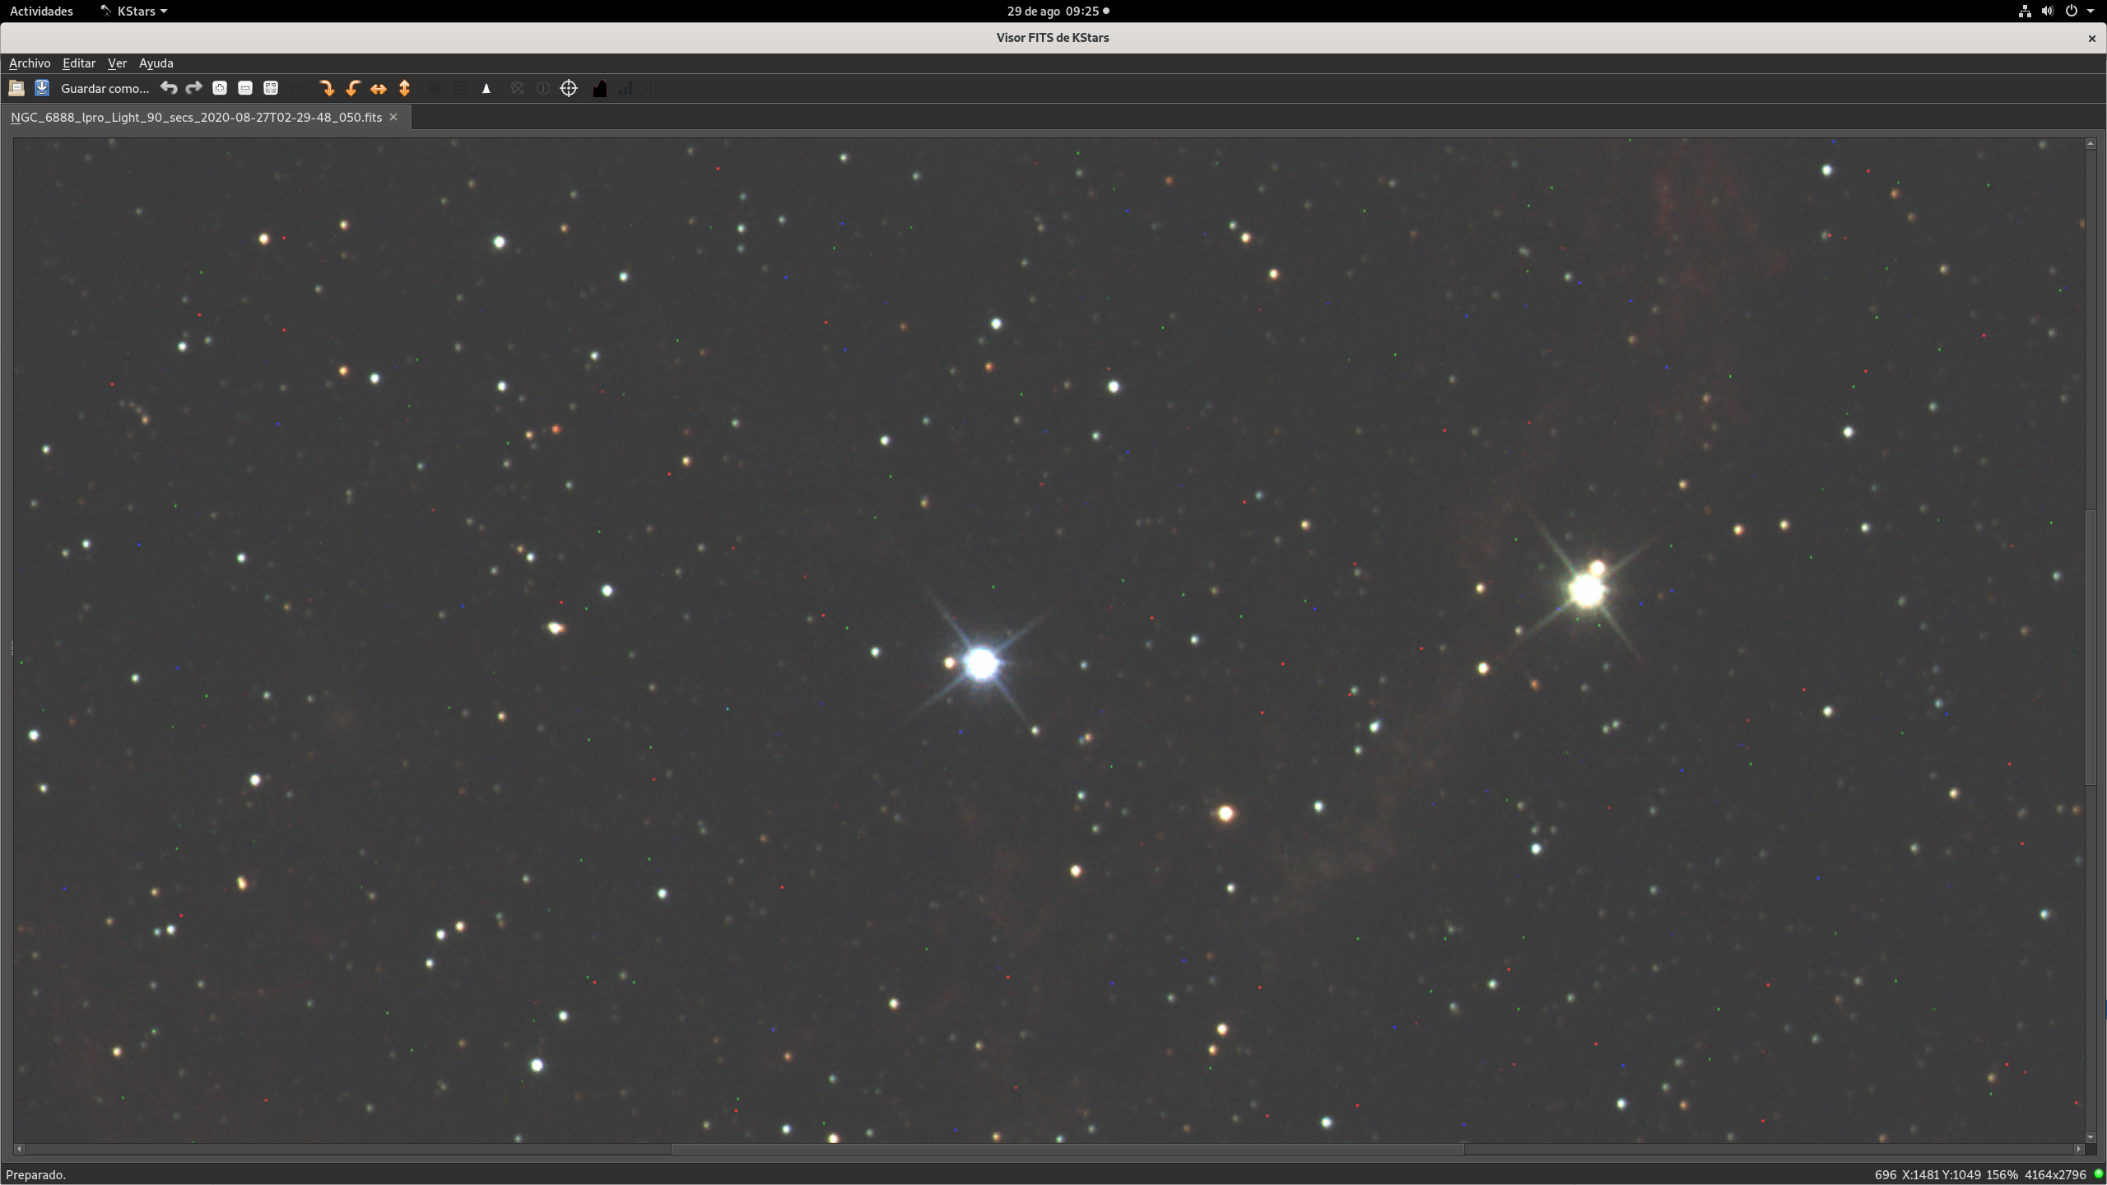Enable center telescope crosshair tool
Image resolution: width=2107 pixels, height=1185 pixels.
point(569,88)
